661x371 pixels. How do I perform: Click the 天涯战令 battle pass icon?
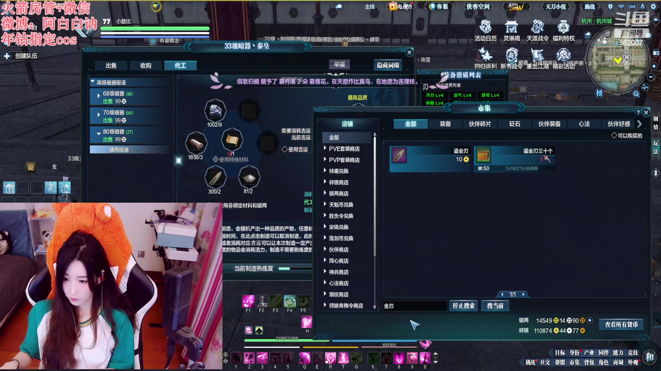click(537, 27)
